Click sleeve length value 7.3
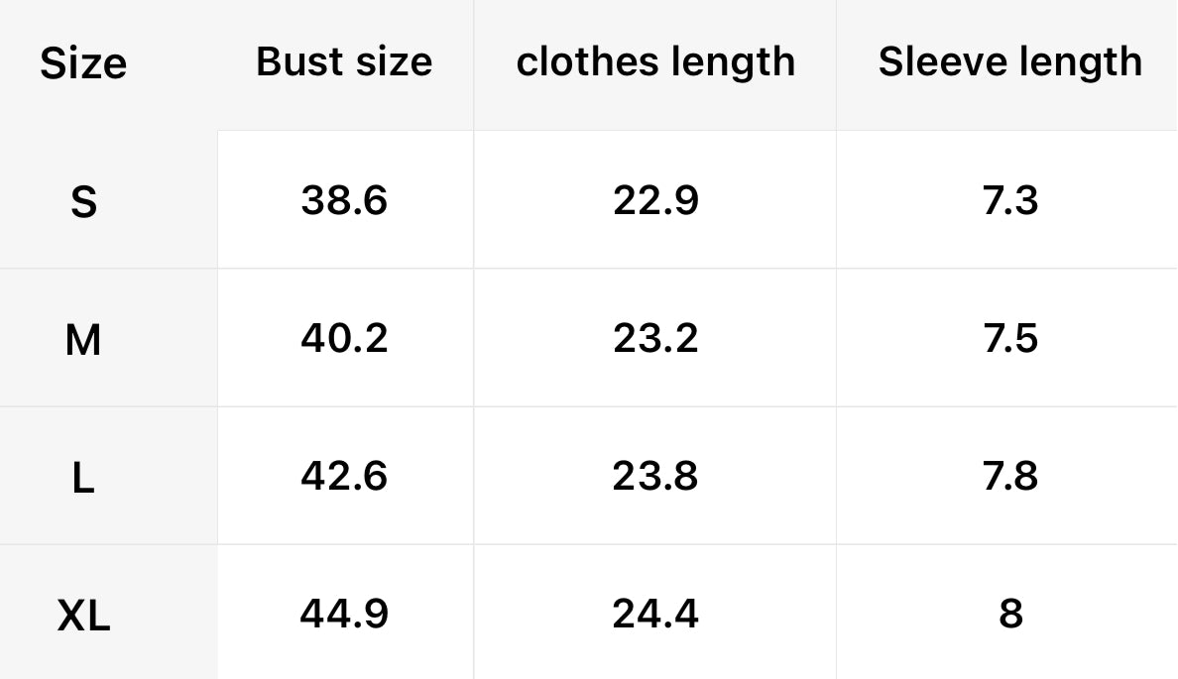This screenshot has height=679, width=1178. [x=1010, y=201]
